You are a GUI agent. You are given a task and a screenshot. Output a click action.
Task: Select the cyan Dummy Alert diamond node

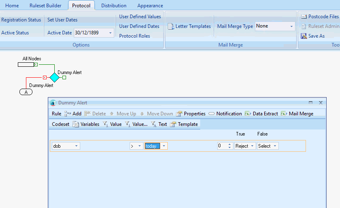[54, 77]
